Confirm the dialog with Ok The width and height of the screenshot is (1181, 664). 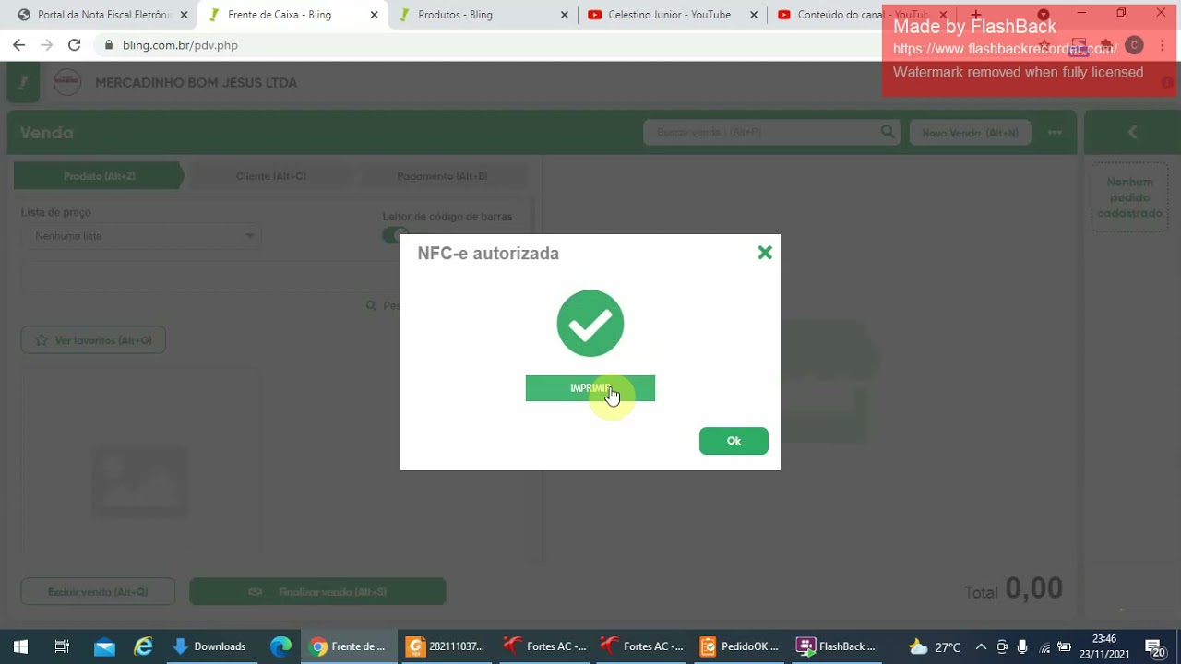[734, 441]
